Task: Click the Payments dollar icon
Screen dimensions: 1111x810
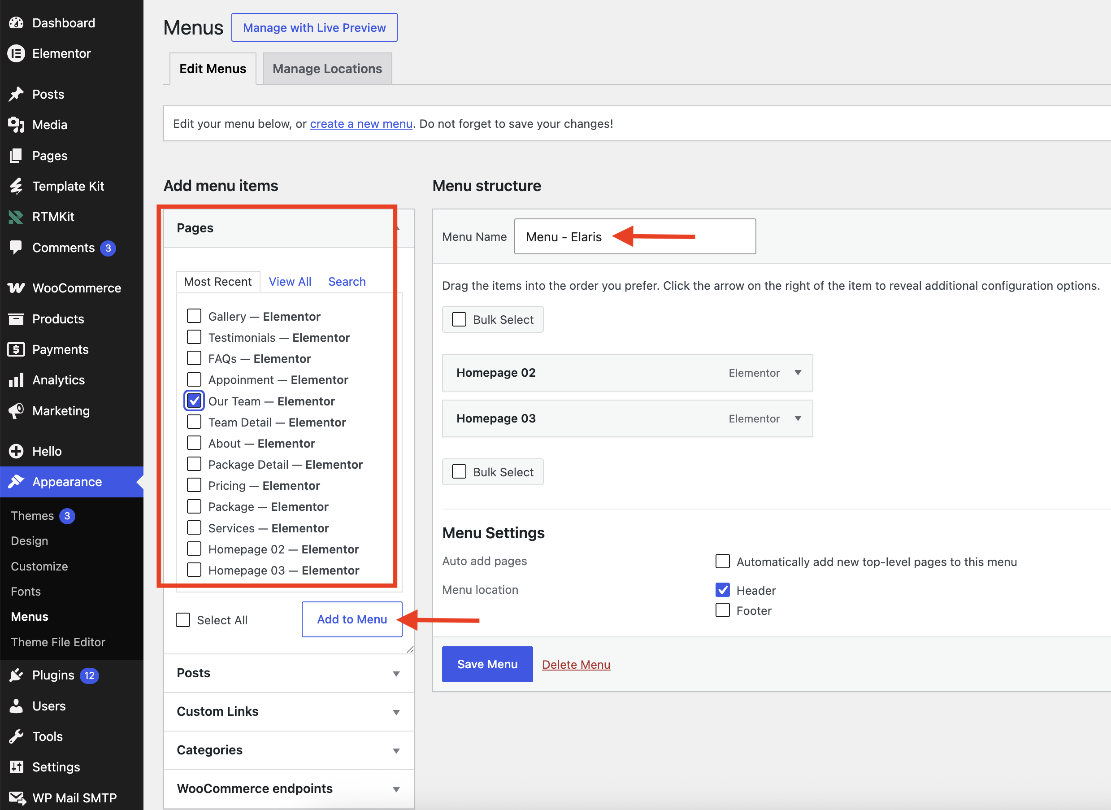Action: 16,349
